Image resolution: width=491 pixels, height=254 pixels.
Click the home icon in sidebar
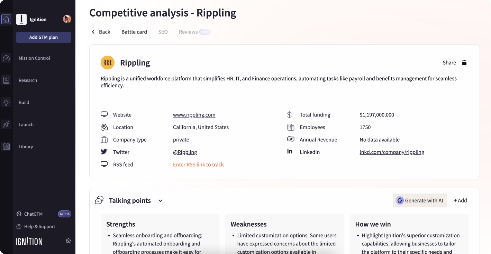pyautogui.click(x=6, y=19)
